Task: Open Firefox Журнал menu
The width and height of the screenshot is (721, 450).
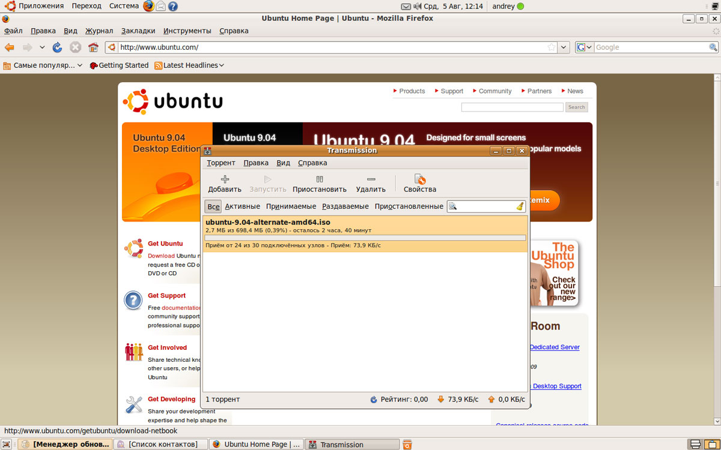Action: pyautogui.click(x=99, y=31)
